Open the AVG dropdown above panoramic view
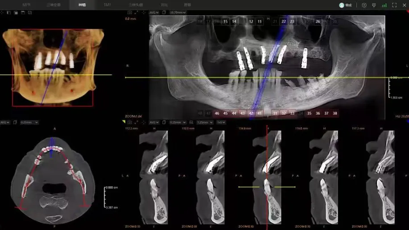Viewport: 409px width, 230px height. click(154, 12)
